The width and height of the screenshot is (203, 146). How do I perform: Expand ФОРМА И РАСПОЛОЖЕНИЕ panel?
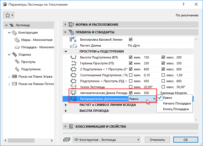(65, 25)
